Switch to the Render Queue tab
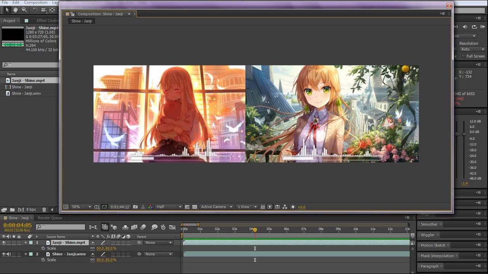488x274 pixels. point(50,218)
